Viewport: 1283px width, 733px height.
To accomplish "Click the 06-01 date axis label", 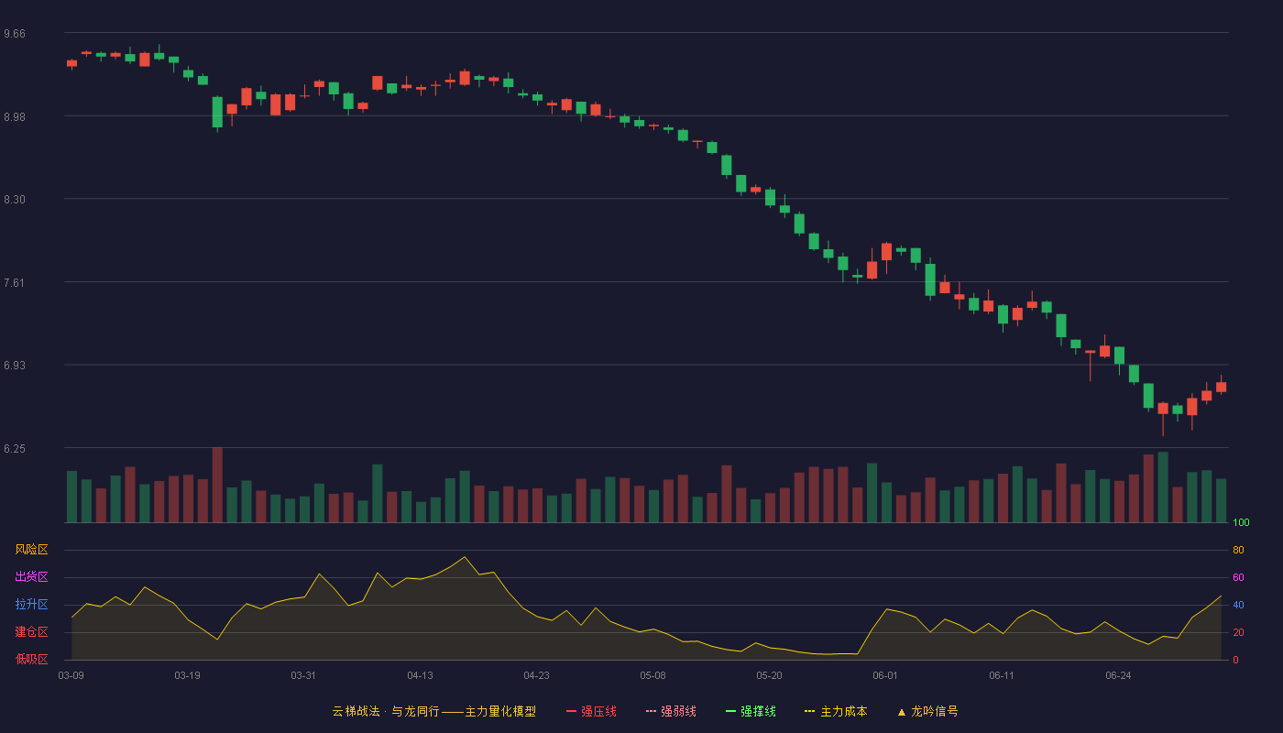I will (x=885, y=675).
